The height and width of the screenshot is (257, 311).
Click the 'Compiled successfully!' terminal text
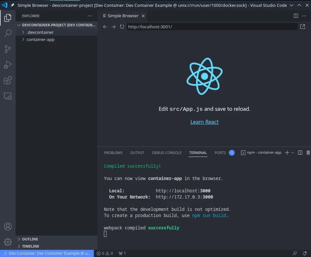[x=132, y=166]
